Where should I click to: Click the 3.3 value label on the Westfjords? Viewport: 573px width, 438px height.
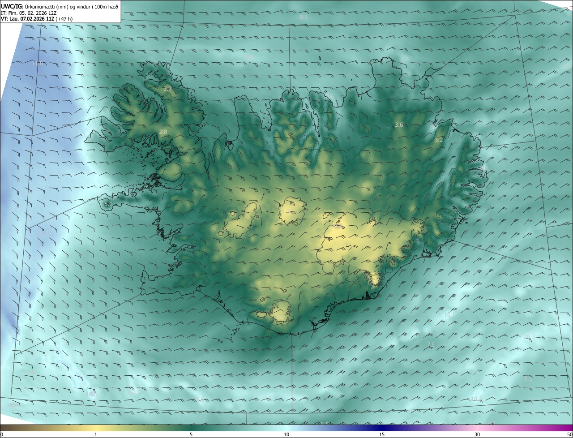tap(167, 90)
